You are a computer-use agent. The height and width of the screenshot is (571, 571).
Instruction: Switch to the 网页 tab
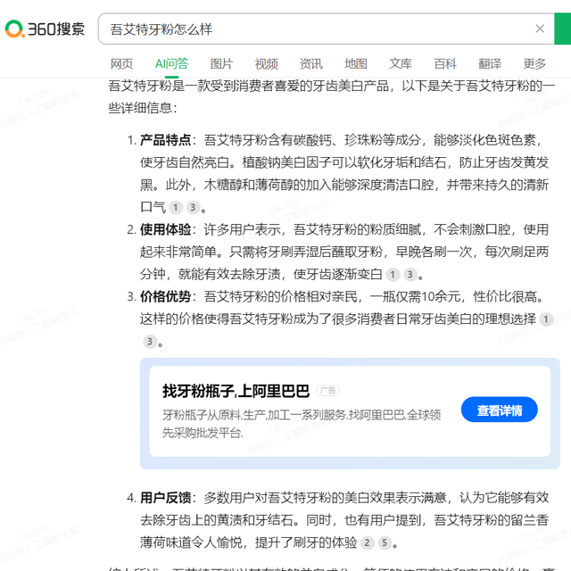121,63
